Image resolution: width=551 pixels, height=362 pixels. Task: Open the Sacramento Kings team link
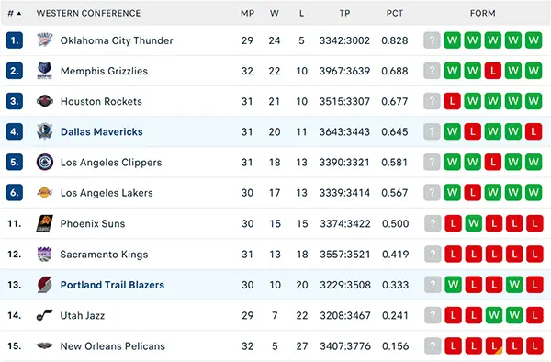104,255
